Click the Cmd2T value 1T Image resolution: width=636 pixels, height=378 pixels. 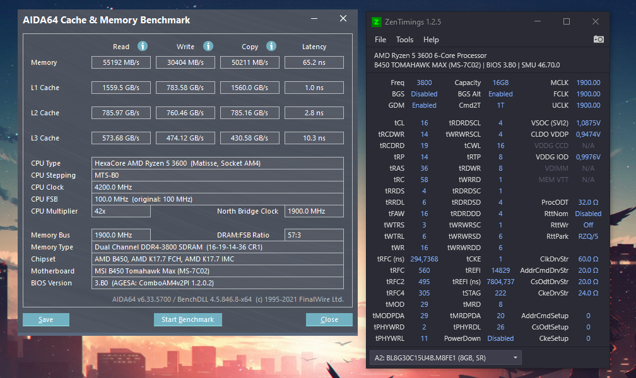500,105
